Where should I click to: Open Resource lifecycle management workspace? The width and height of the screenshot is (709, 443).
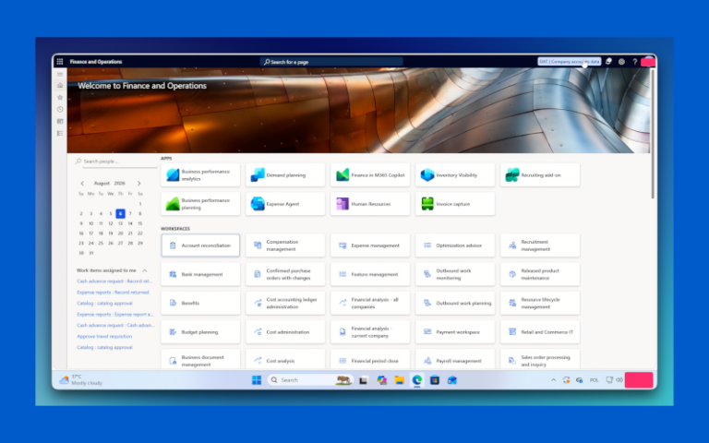pyautogui.click(x=540, y=304)
